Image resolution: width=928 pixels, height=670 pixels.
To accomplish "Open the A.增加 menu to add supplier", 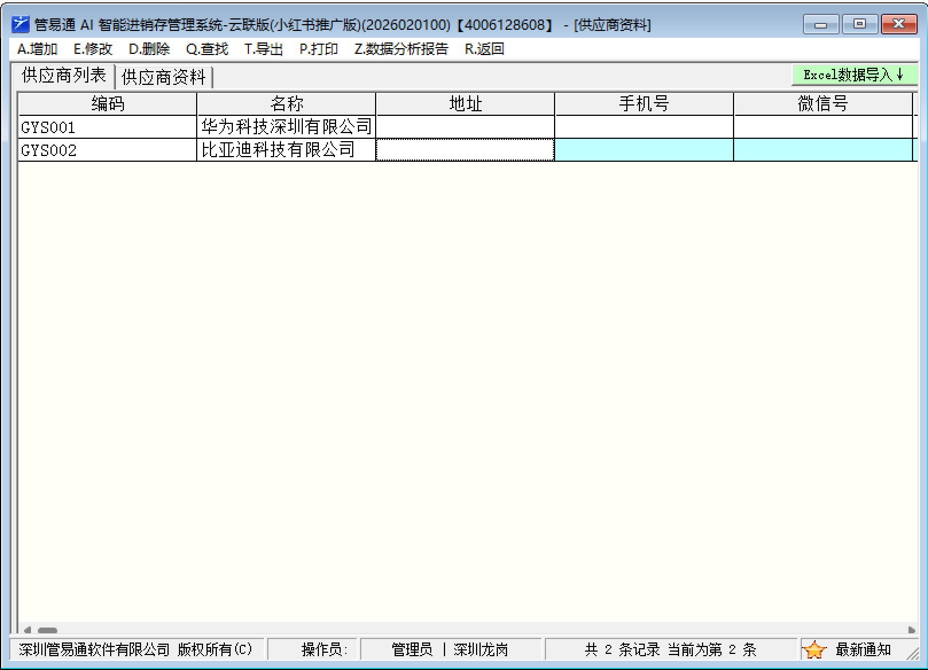I will (37, 49).
